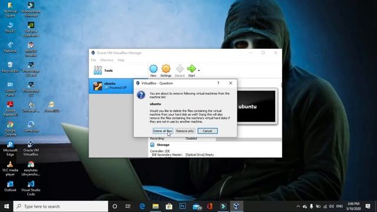Click Cortana circle on taskbar
Image resolution: width=377 pixels, height=212 pixels.
pos(115,206)
